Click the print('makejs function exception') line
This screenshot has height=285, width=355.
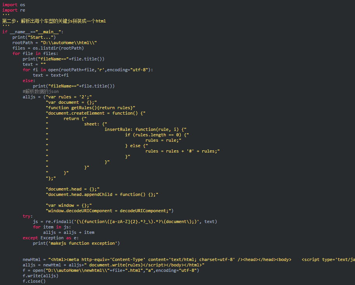pyautogui.click(x=76, y=244)
